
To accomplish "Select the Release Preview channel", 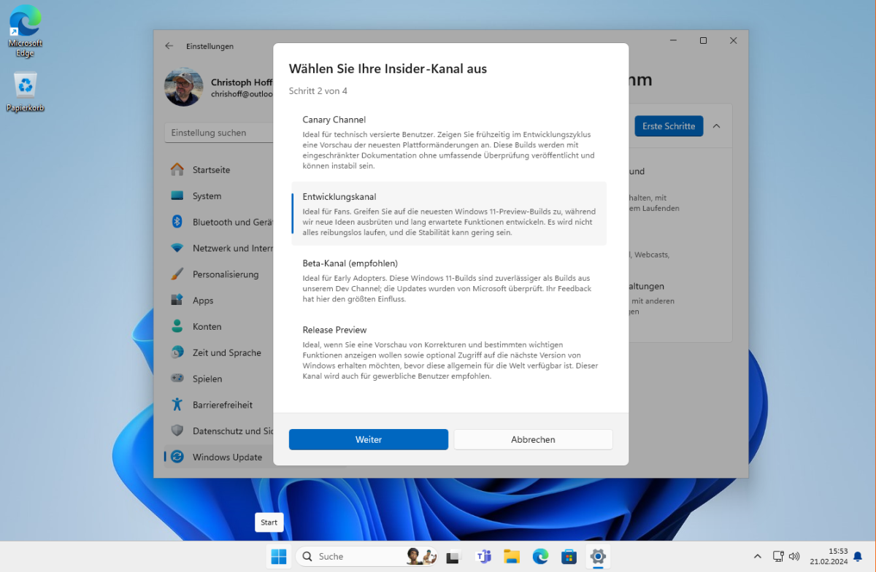I will coord(450,352).
